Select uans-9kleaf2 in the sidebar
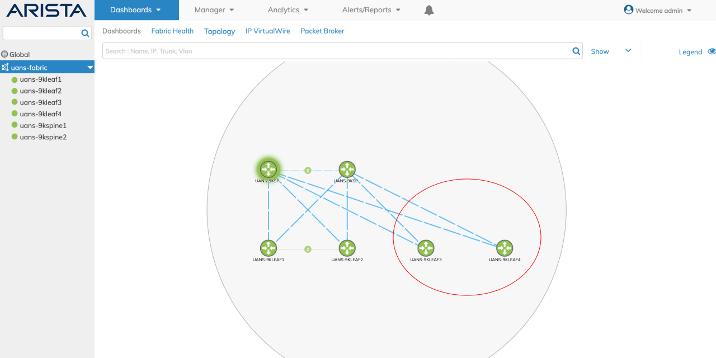Viewport: 716px width, 358px height. tap(40, 91)
